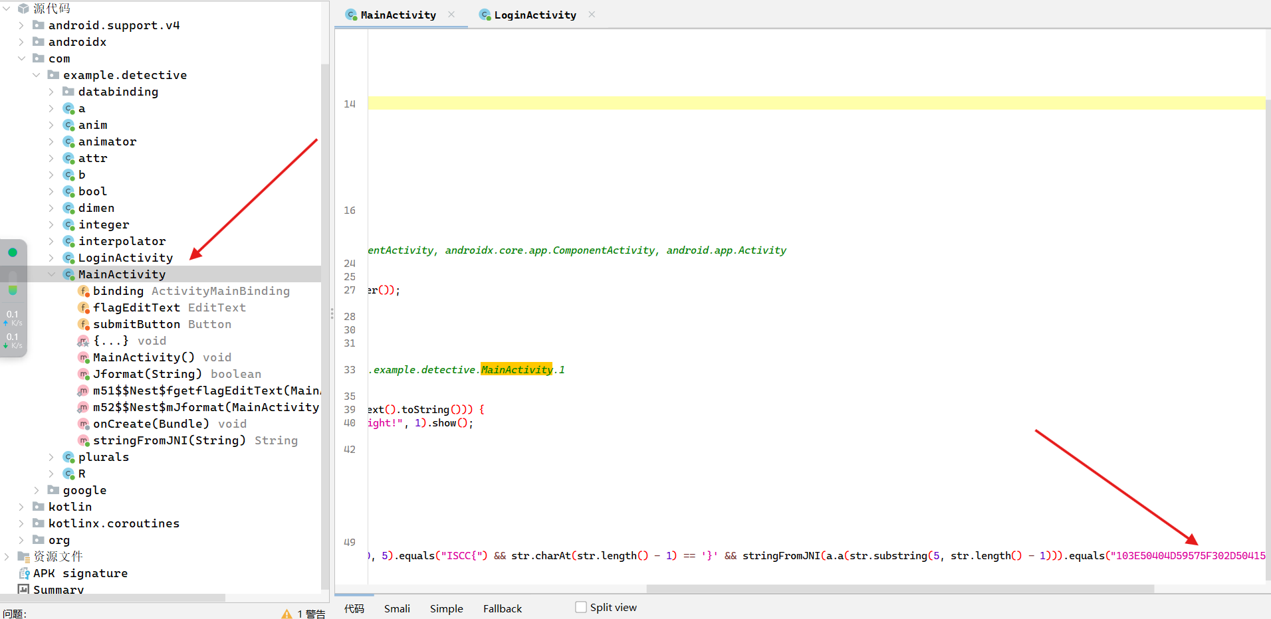Click the APK signature key icon
1271x619 pixels.
[x=24, y=573]
